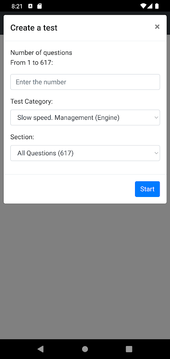Click the Number of questions label
This screenshot has height=359, width=170.
(41, 53)
